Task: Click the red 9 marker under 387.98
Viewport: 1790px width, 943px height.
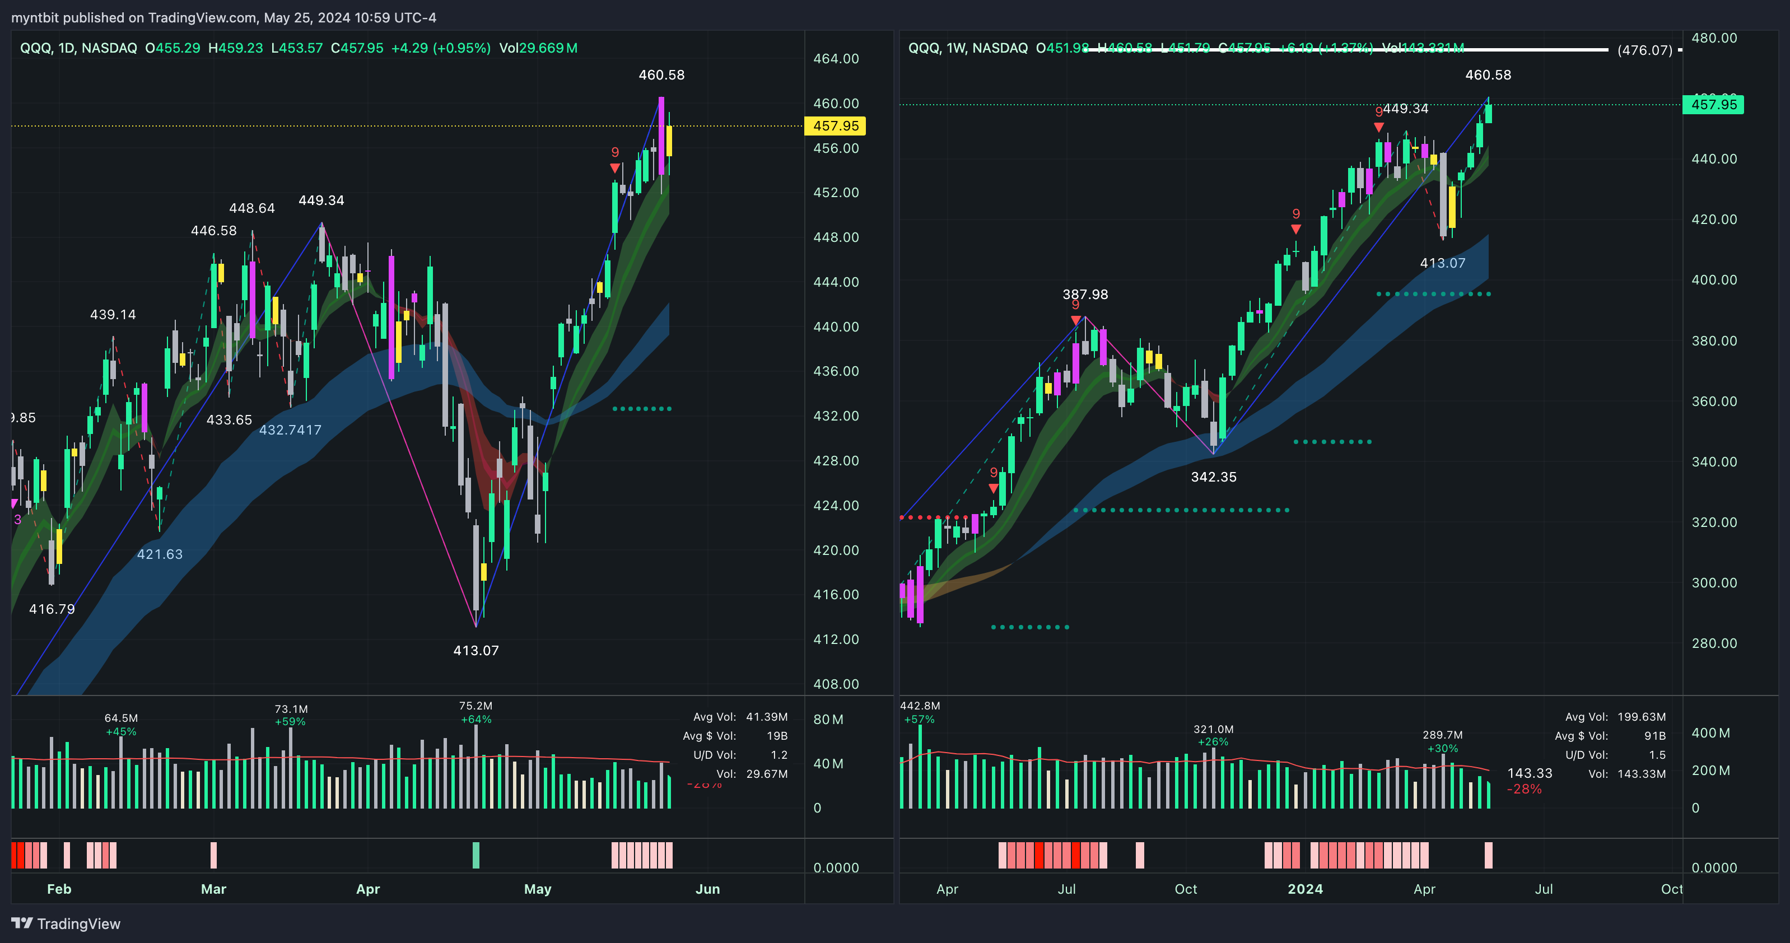Action: tap(1076, 305)
